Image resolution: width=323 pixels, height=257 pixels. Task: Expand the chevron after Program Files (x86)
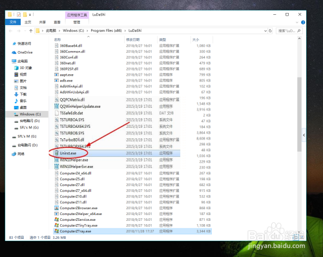click(125, 31)
